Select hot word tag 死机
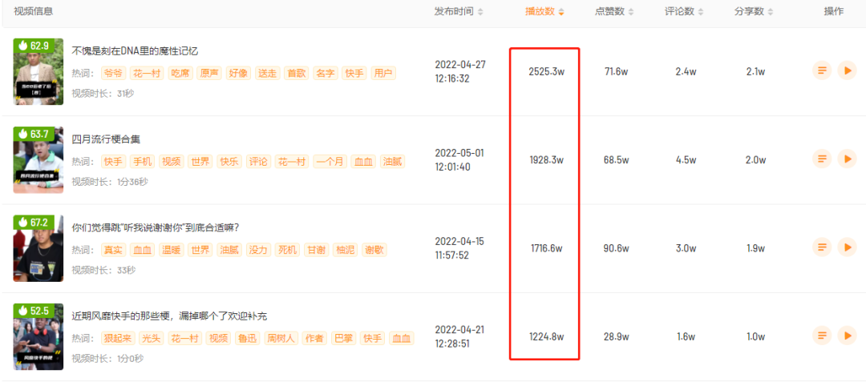Image resolution: width=866 pixels, height=382 pixels. click(x=289, y=250)
